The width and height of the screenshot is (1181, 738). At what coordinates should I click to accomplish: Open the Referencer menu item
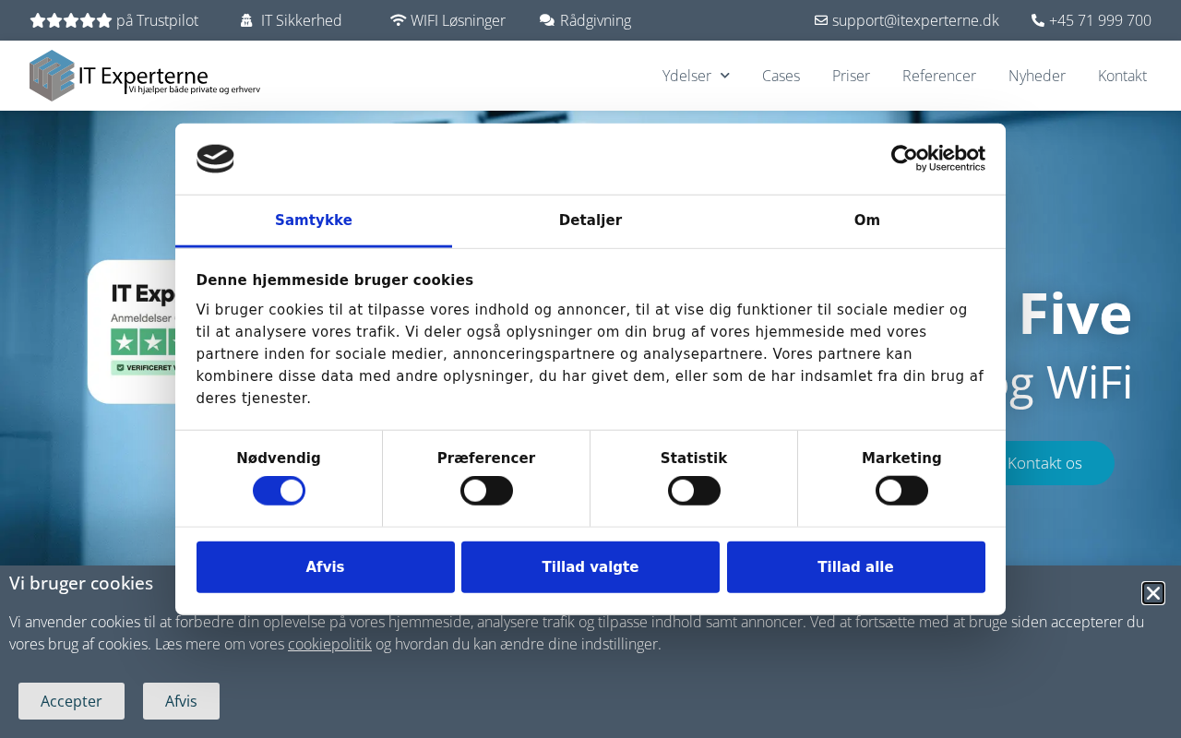pos(939,76)
